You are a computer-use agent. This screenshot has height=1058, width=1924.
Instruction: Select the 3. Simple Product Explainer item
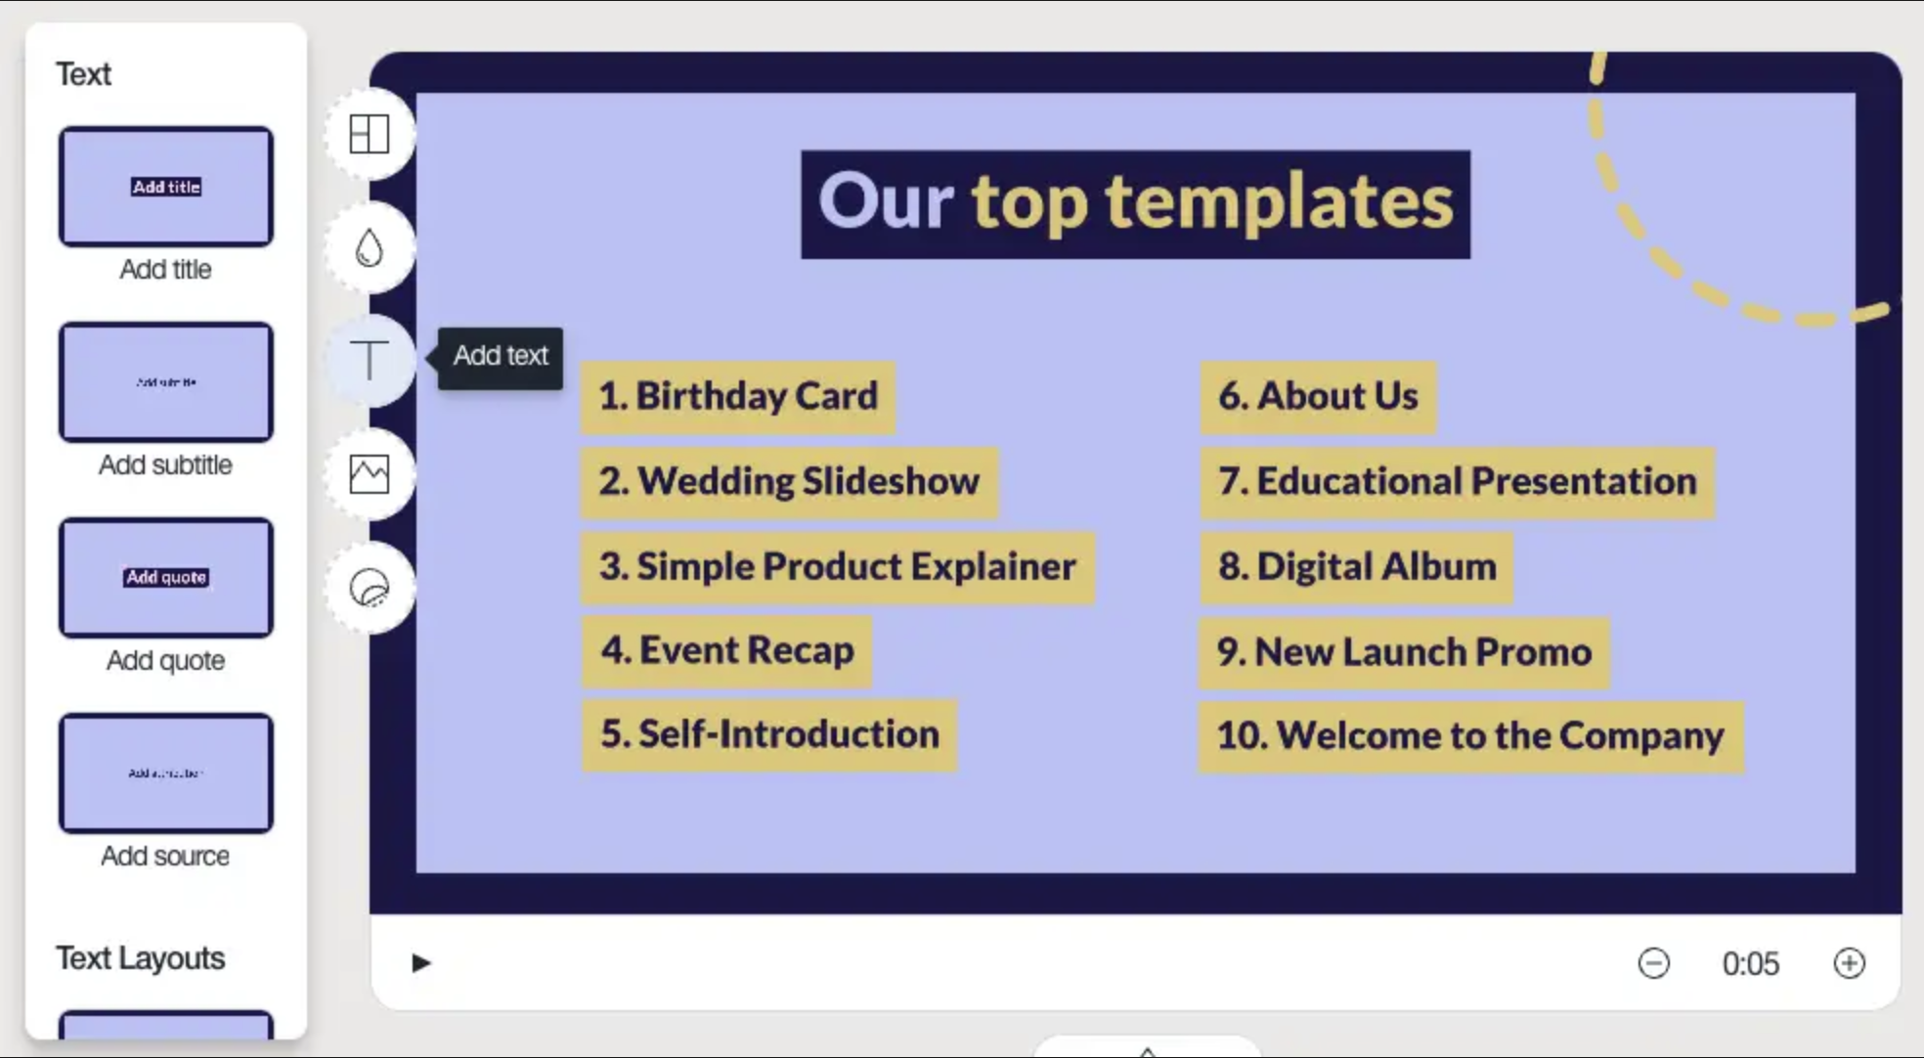pyautogui.click(x=838, y=567)
